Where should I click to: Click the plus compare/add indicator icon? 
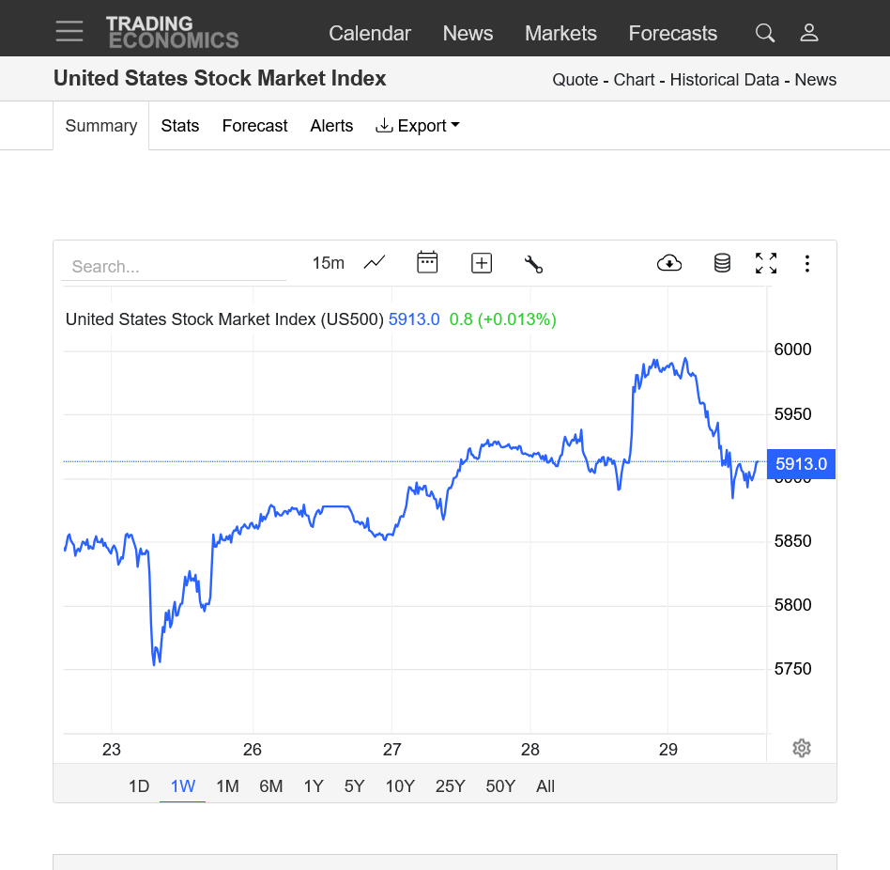pos(482,263)
